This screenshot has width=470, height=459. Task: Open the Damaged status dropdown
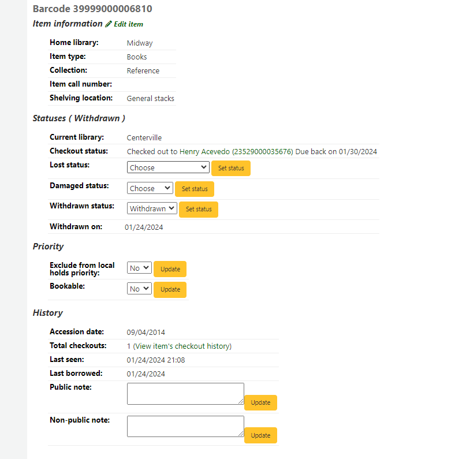click(x=150, y=188)
